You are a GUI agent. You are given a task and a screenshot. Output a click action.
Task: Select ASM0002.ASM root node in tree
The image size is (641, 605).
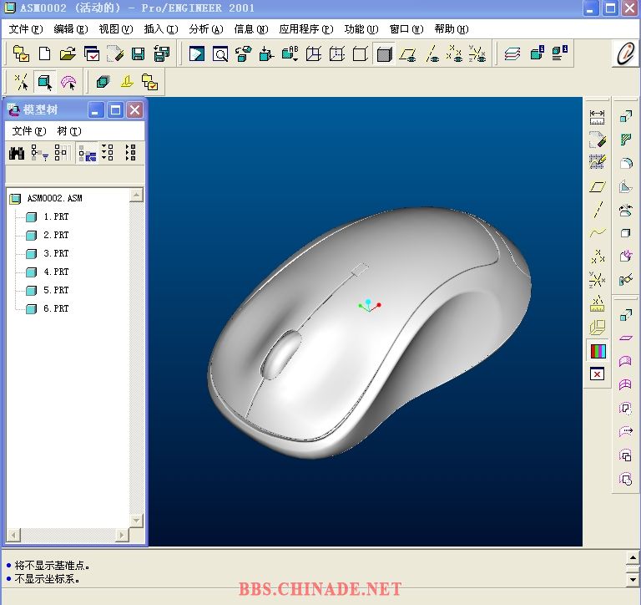point(54,199)
